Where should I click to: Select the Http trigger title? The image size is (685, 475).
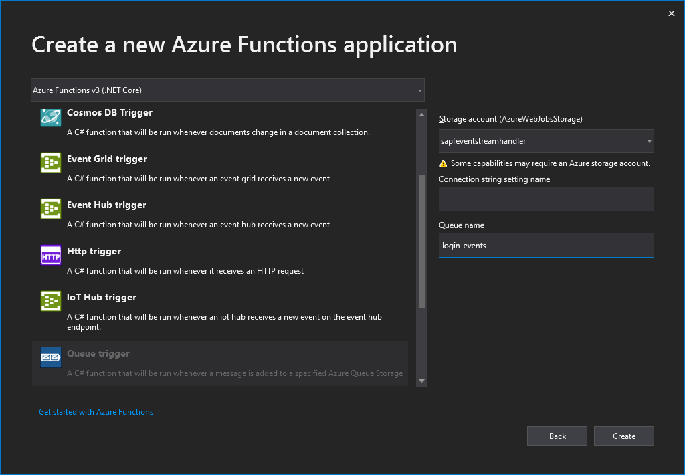pos(94,252)
